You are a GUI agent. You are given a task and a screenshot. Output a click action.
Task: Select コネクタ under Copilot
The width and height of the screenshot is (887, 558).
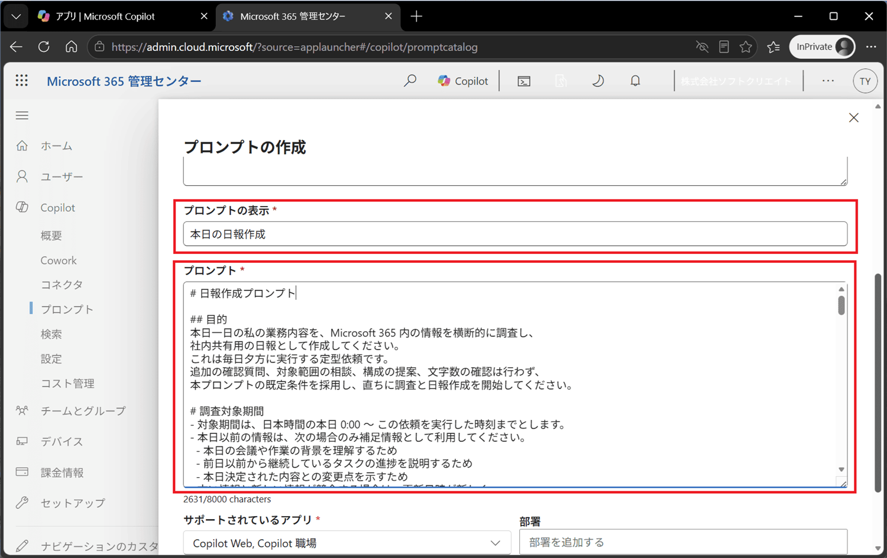(x=61, y=285)
